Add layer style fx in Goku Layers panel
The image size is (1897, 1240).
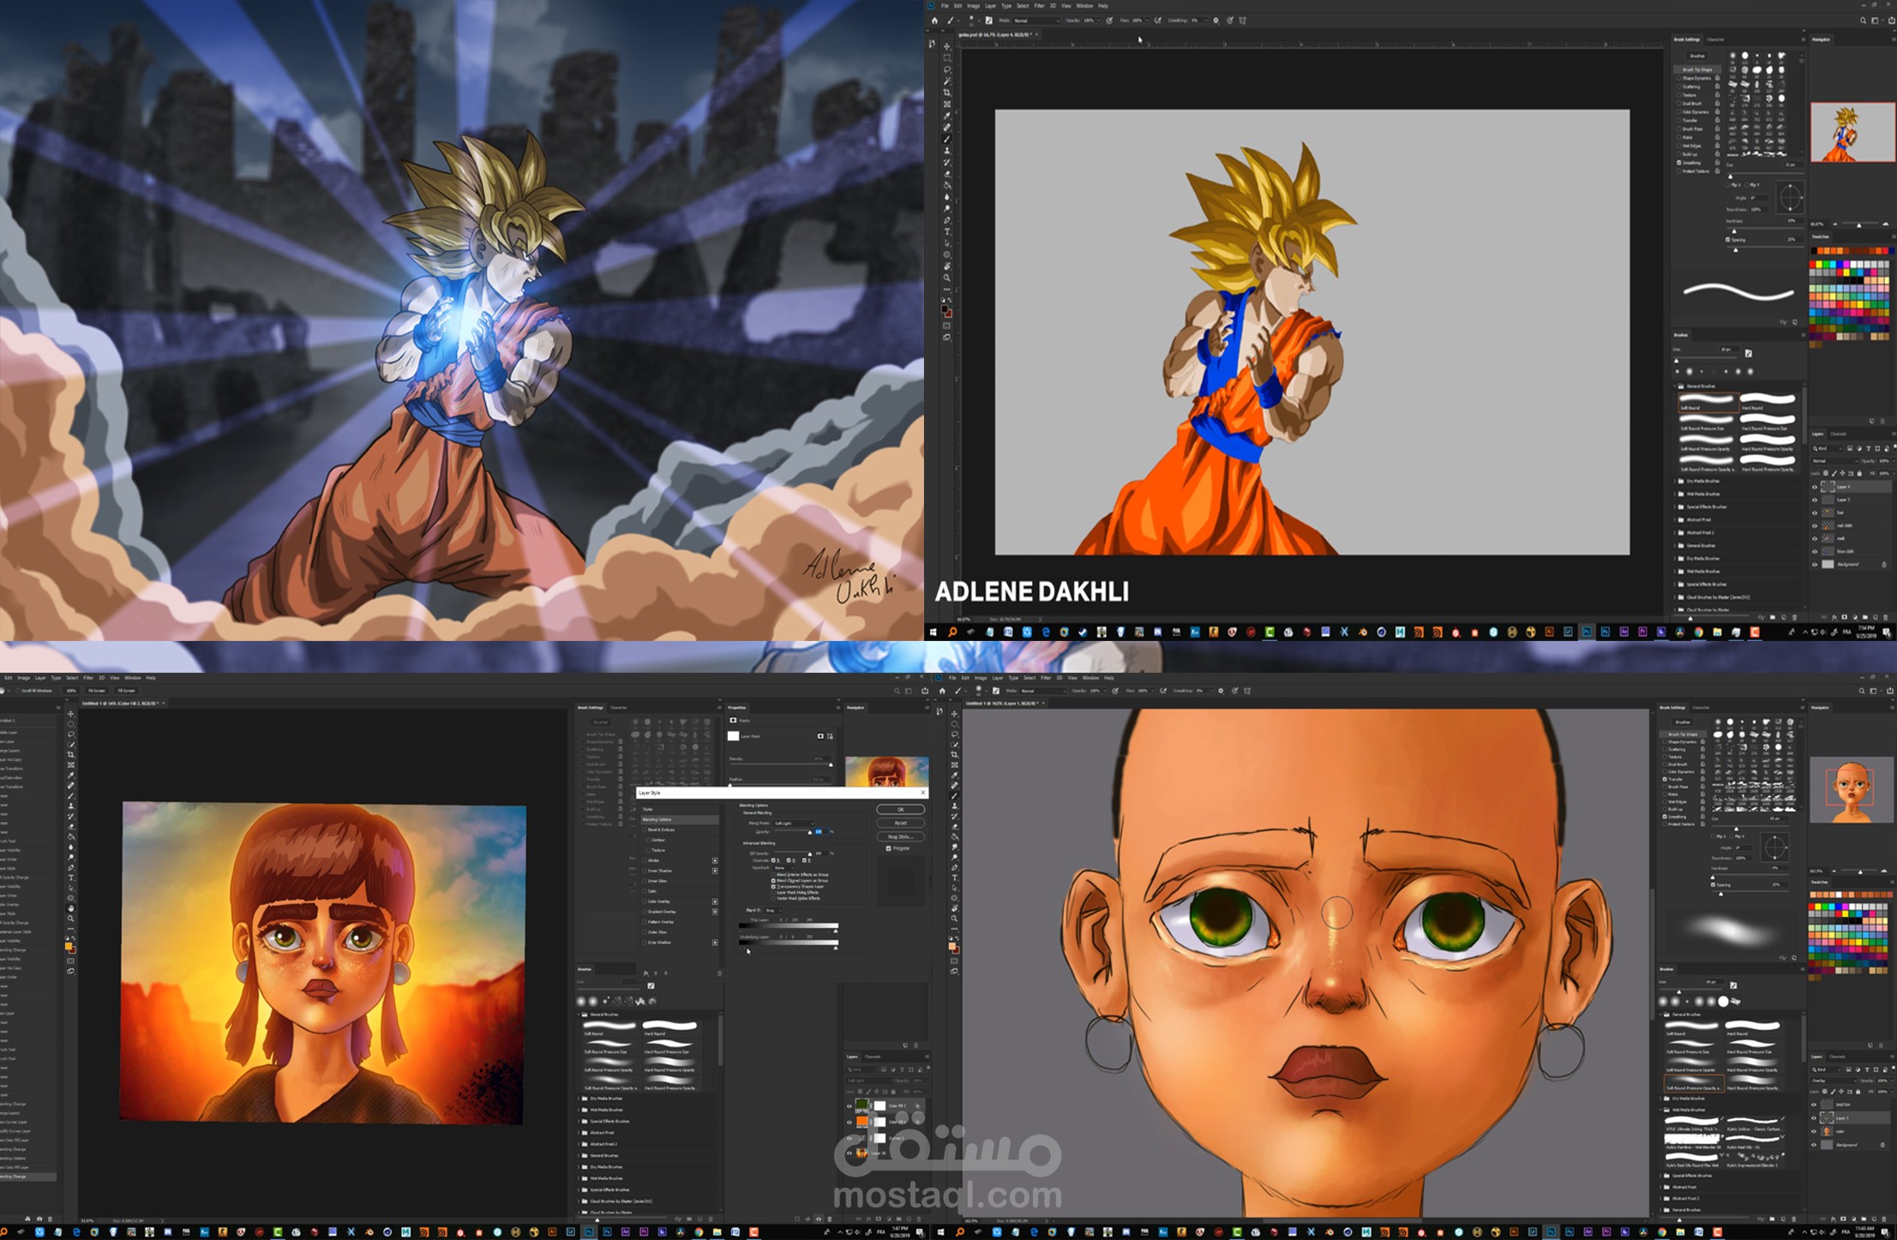pos(1834,617)
